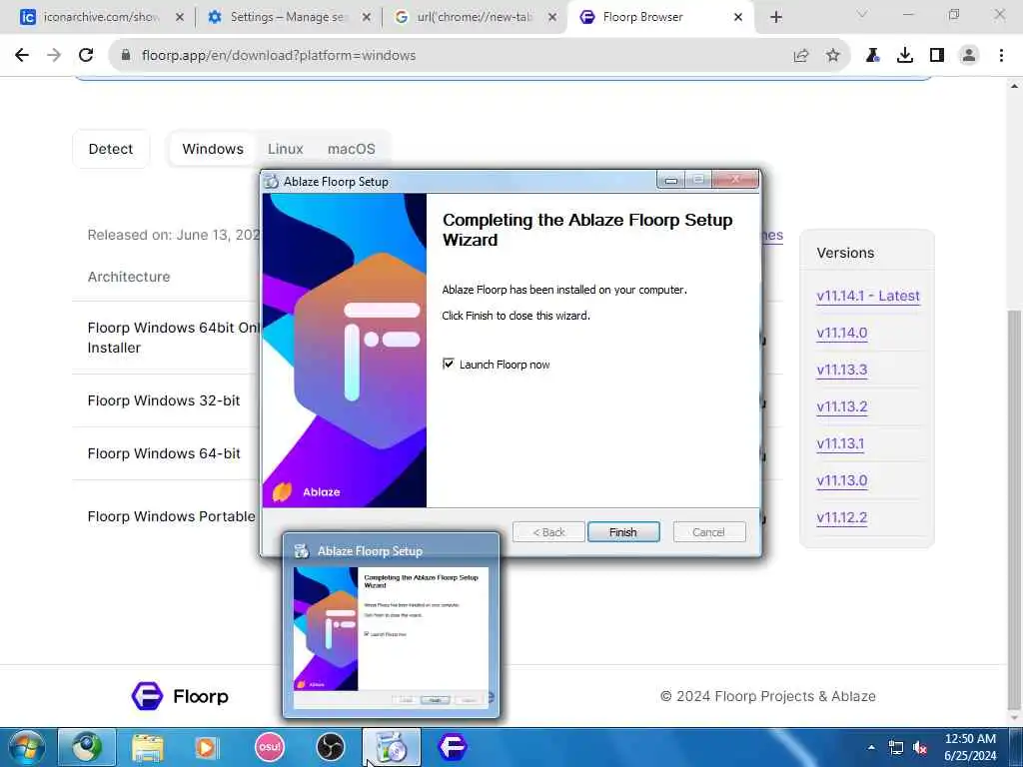The width and height of the screenshot is (1023, 767).
Task: Open version v11.14.0 link
Action: click(x=841, y=333)
